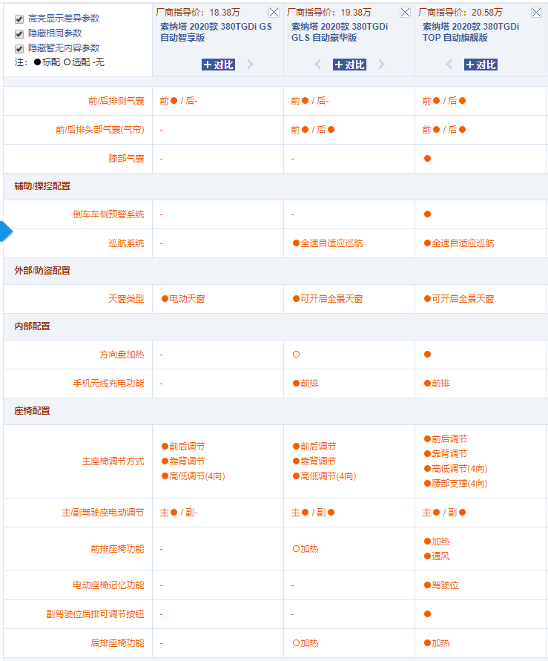Screen dimensions: 548x661
Task: Select the 主座椅调节方式 row label
Action: click(x=113, y=461)
